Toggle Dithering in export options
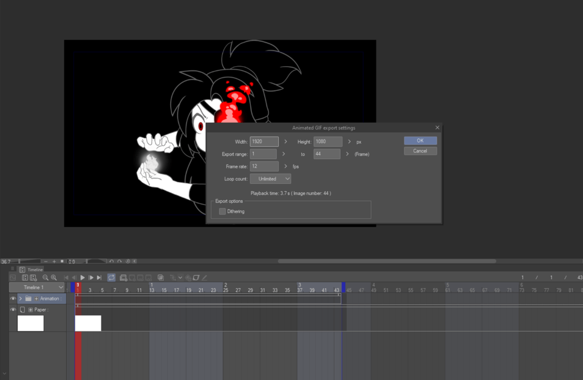 click(x=222, y=210)
